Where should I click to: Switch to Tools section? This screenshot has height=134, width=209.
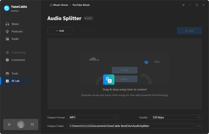(15, 74)
